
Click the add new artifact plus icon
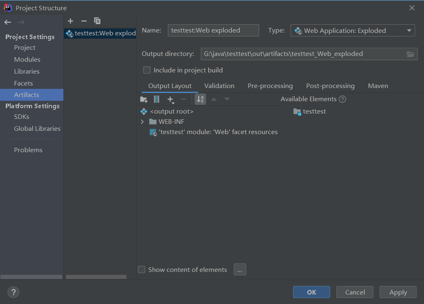coord(70,21)
